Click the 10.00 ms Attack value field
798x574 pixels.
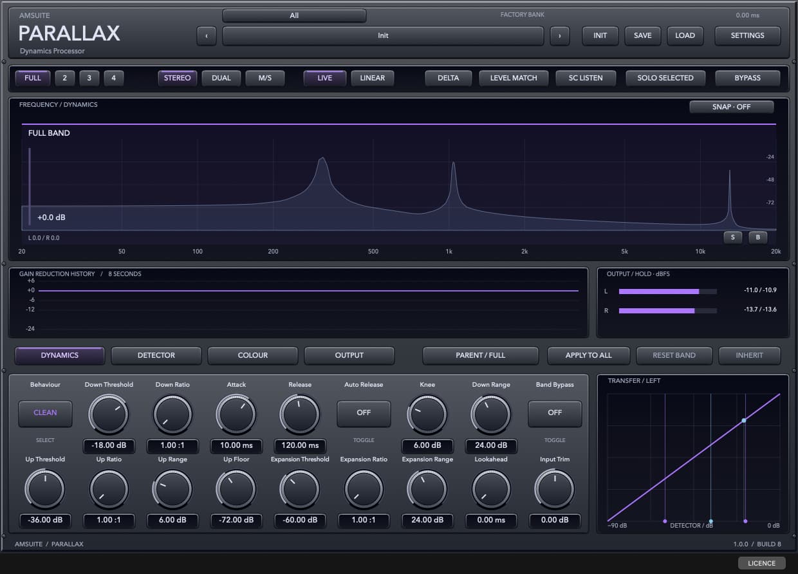point(236,445)
